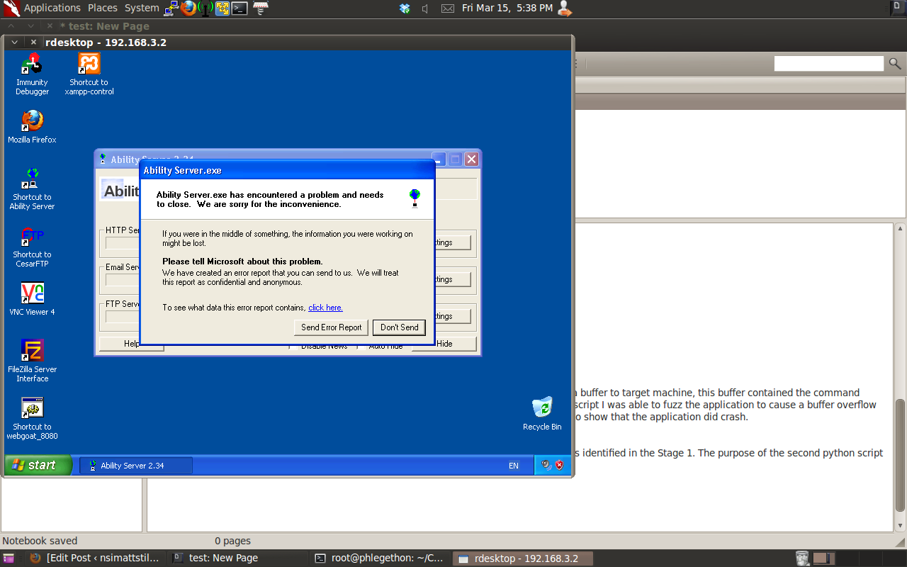The width and height of the screenshot is (907, 567).
Task: Click the notebook page vertical scrollbar
Action: pos(901,456)
